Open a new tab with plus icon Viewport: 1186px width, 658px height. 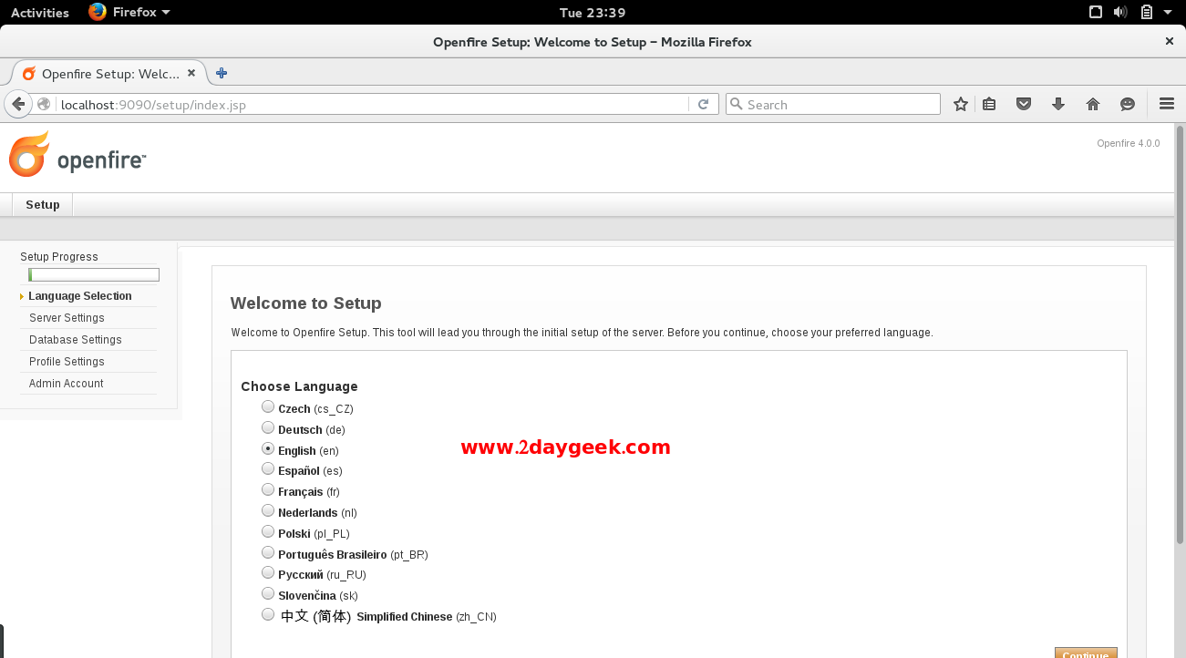[x=221, y=73]
